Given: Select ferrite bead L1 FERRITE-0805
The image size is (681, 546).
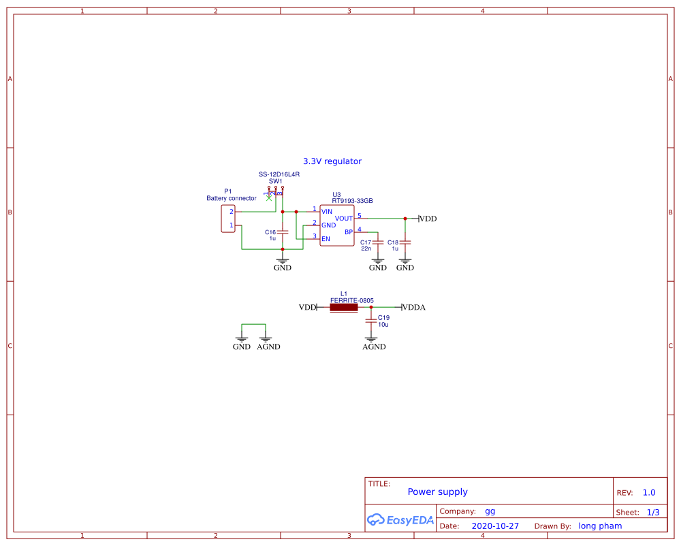Looking at the screenshot, I should [x=344, y=307].
